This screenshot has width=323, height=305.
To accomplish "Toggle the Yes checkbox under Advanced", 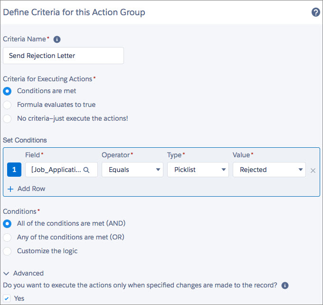I will 7,298.
